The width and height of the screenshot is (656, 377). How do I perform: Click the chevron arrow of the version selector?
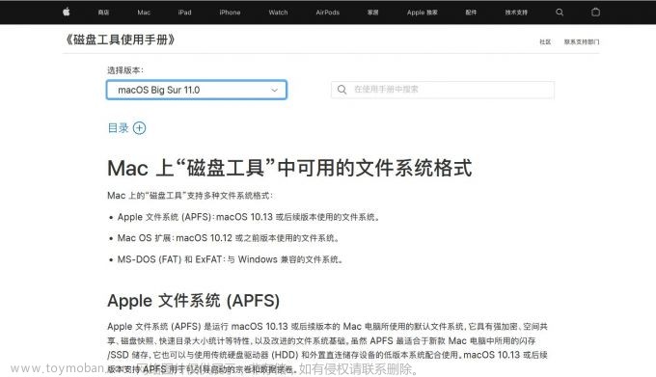click(x=274, y=90)
